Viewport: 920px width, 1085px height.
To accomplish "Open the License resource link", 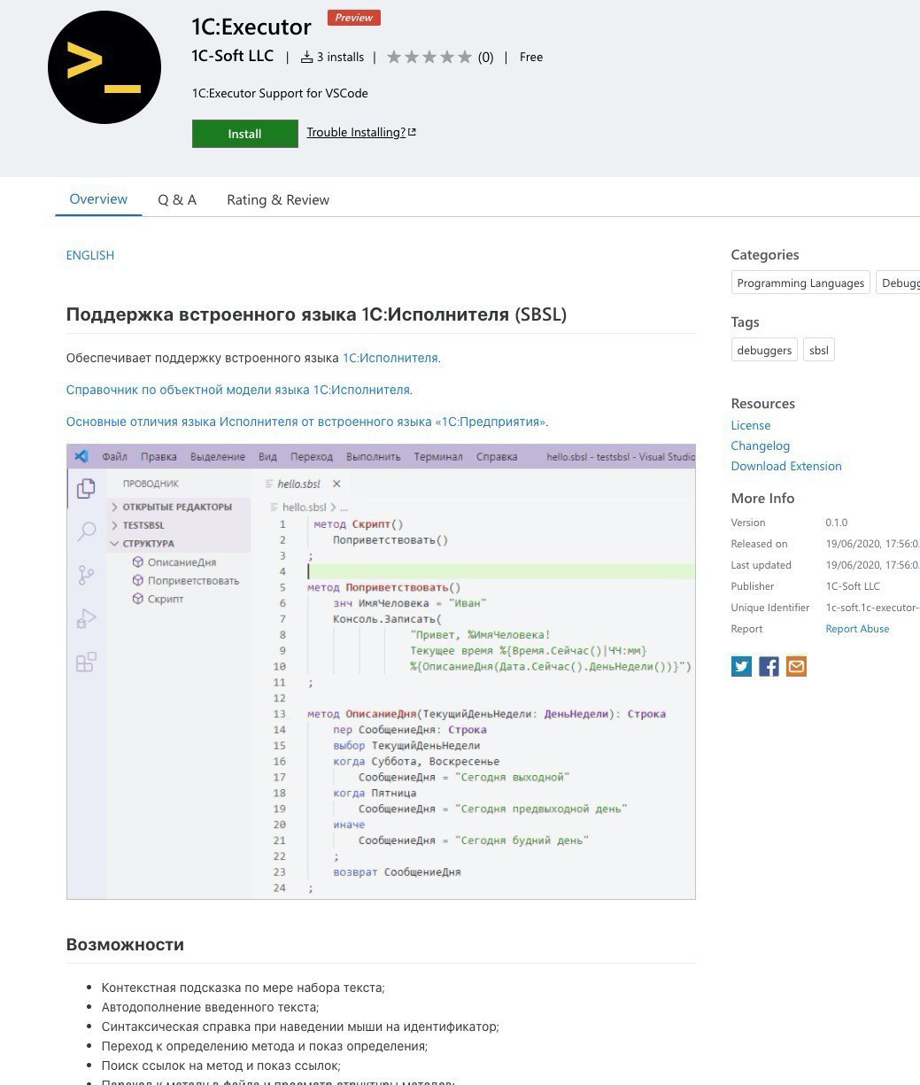I will pos(751,425).
